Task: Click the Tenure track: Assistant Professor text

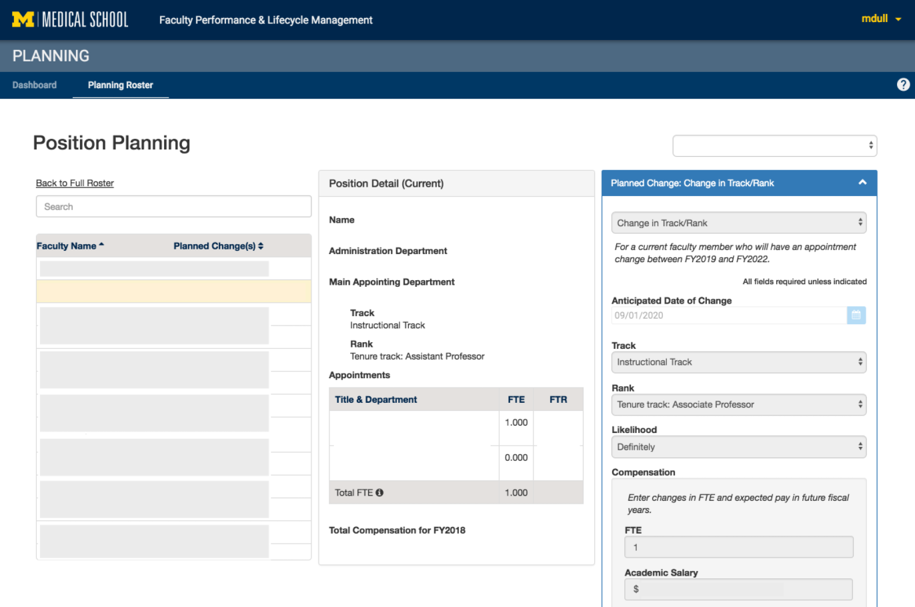Action: [x=417, y=356]
